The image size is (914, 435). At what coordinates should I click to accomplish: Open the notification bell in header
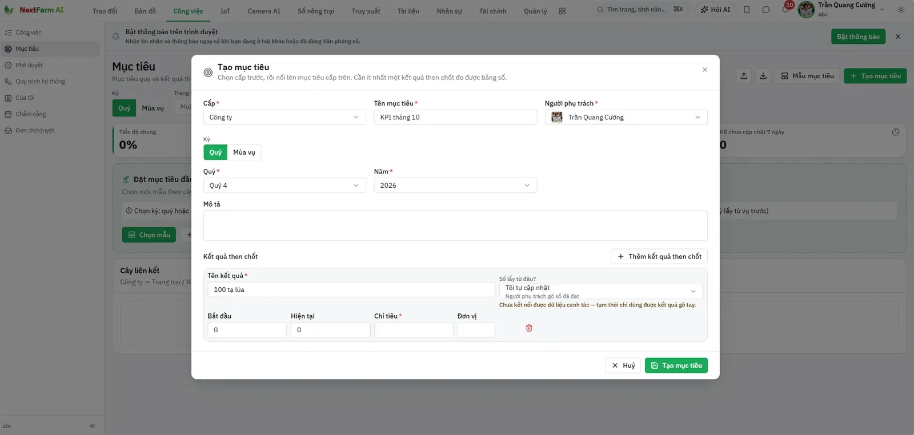(785, 10)
